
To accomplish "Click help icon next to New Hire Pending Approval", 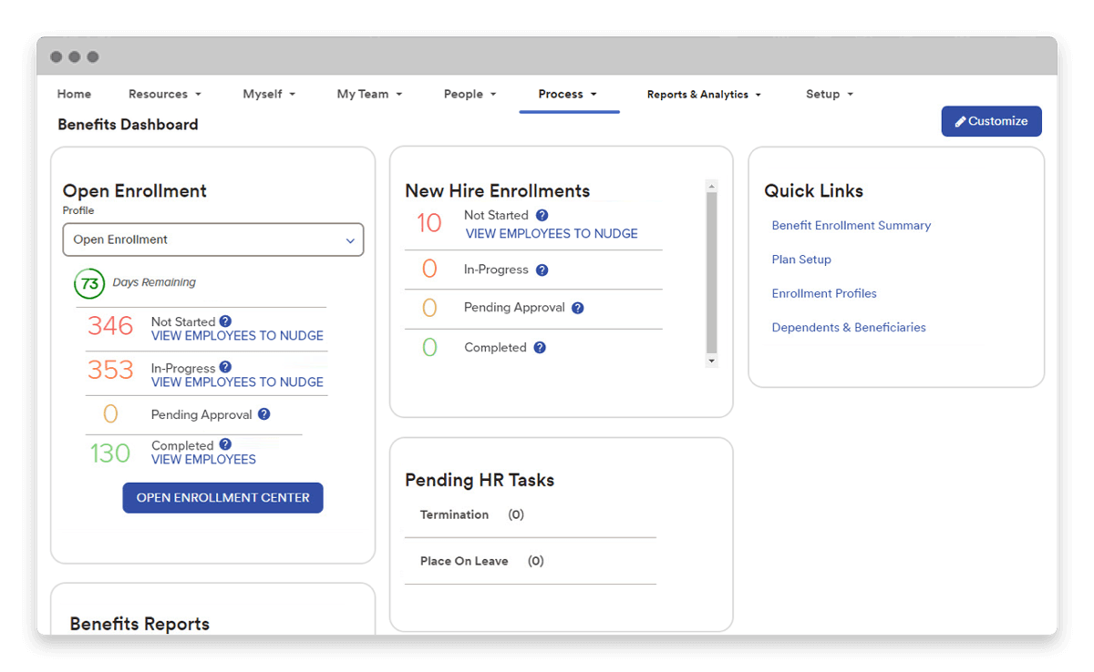I will click(577, 308).
